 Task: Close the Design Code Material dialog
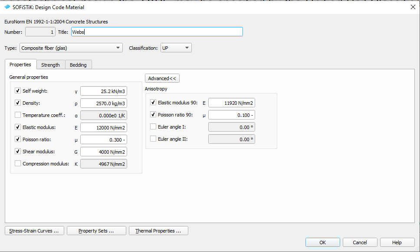pos(413,7)
